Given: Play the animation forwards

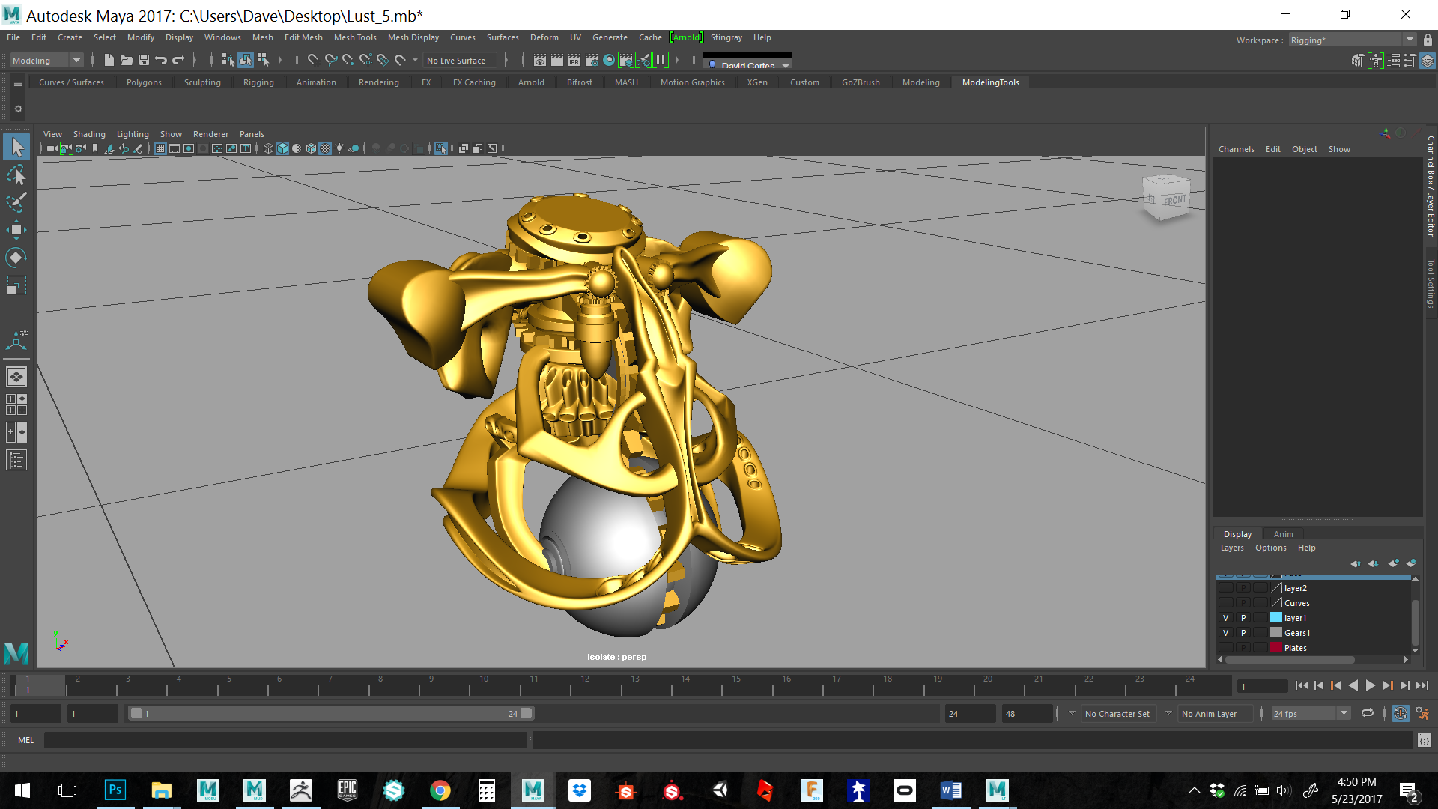Looking at the screenshot, I should (x=1371, y=685).
